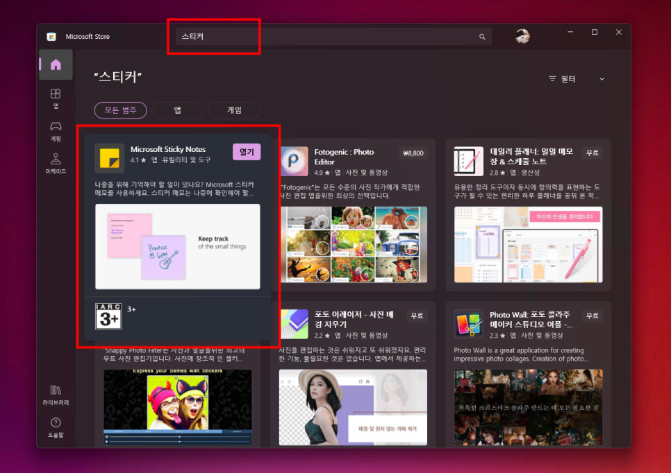The image size is (671, 473).
Task: Open the Arcade (아케이드) sidebar icon
Action: 56,164
